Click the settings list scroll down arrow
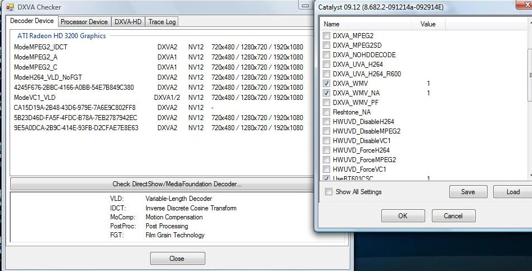Image resolution: width=532 pixels, height=271 pixels. point(530,176)
